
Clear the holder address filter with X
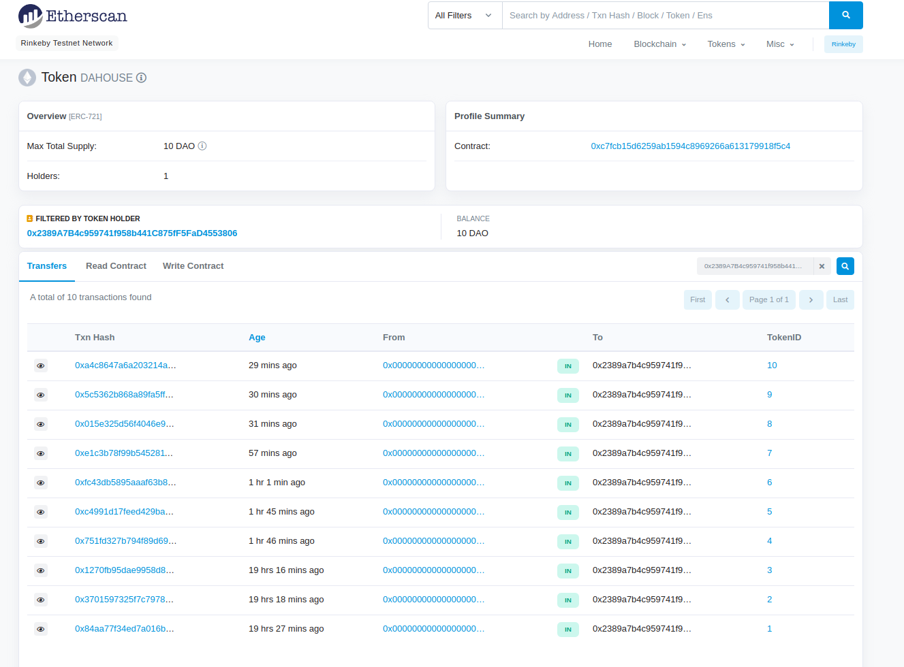(822, 266)
